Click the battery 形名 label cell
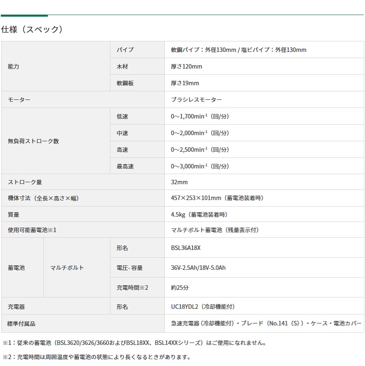 coord(137,248)
